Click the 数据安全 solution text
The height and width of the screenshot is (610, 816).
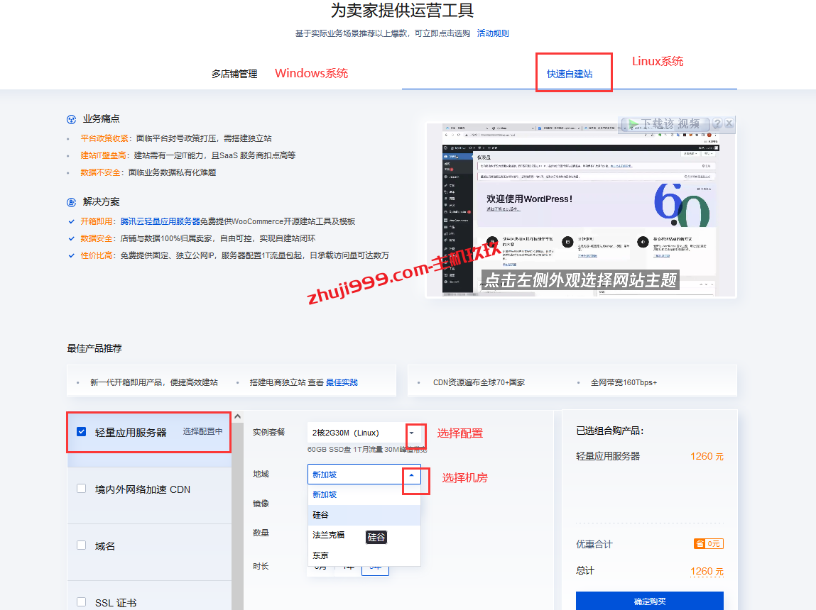(97, 238)
